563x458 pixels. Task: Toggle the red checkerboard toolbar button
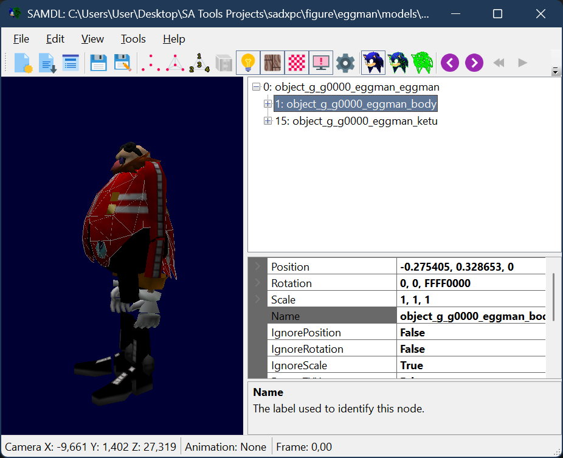(296, 63)
